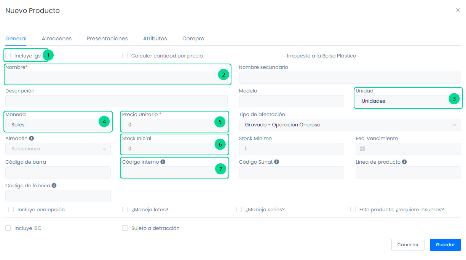466x260 pixels.
Task: Switch to the Almacenes tab
Action: pyautogui.click(x=57, y=38)
